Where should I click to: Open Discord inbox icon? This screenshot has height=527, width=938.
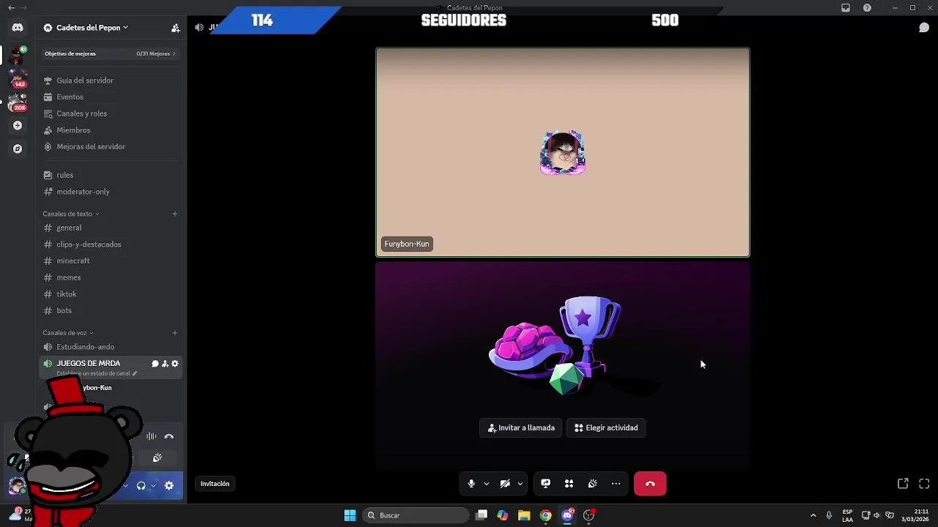[846, 8]
